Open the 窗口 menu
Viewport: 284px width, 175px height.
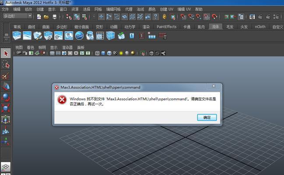(63, 9)
